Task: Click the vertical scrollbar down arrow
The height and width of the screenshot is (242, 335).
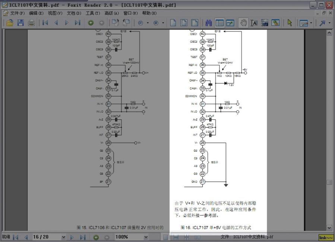Action: (x=329, y=228)
